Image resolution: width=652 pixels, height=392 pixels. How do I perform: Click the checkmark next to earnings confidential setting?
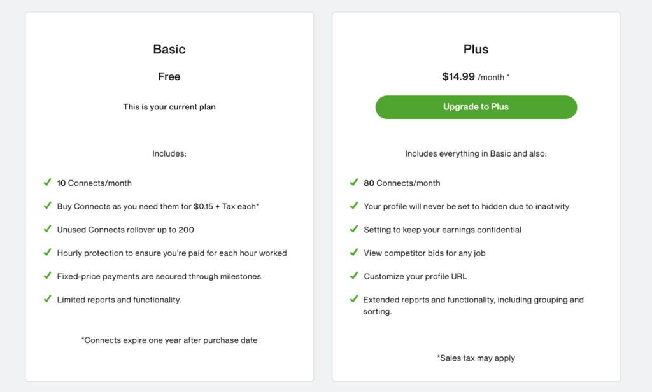pyautogui.click(x=354, y=228)
